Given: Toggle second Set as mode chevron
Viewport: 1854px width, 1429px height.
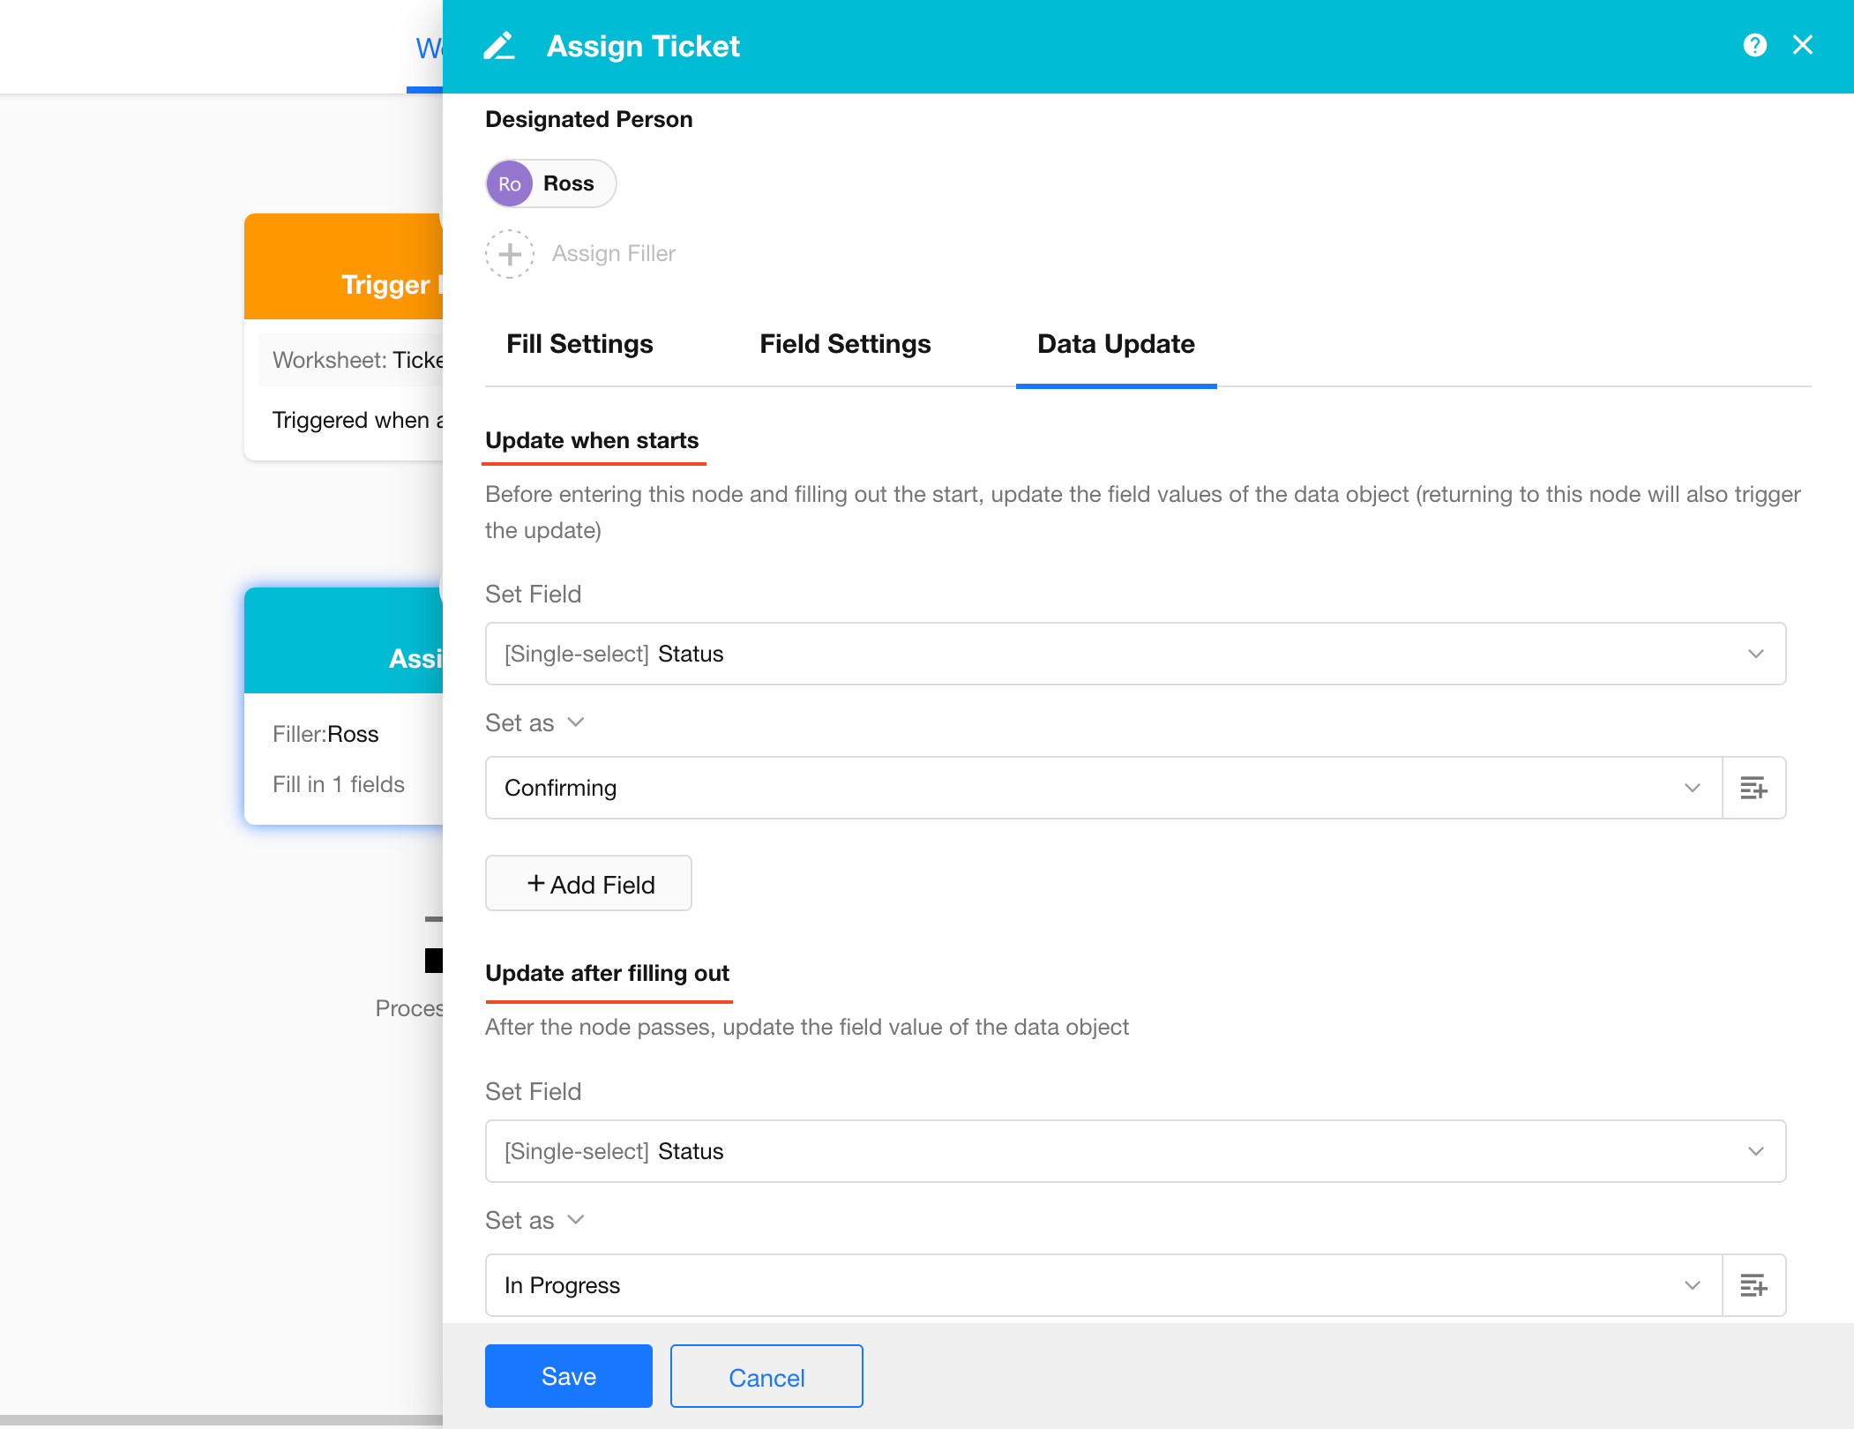Looking at the screenshot, I should 576,1220.
